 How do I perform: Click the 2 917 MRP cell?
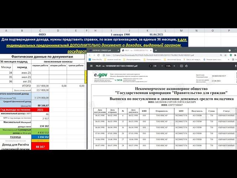click(40, 118)
